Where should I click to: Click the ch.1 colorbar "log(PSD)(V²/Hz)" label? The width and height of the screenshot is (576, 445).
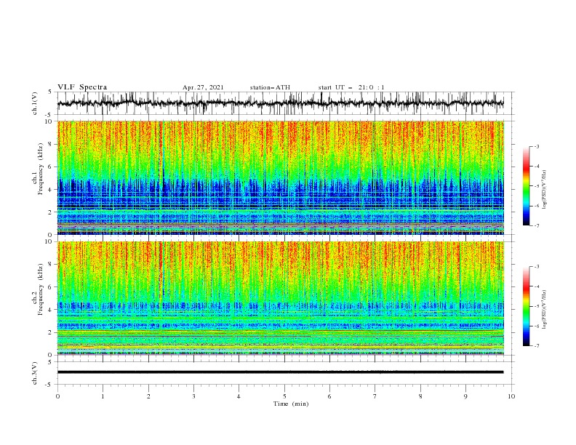point(545,190)
